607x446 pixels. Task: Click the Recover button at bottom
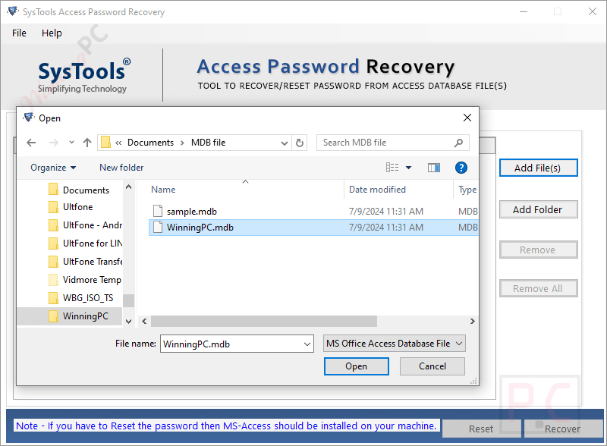pos(563,429)
